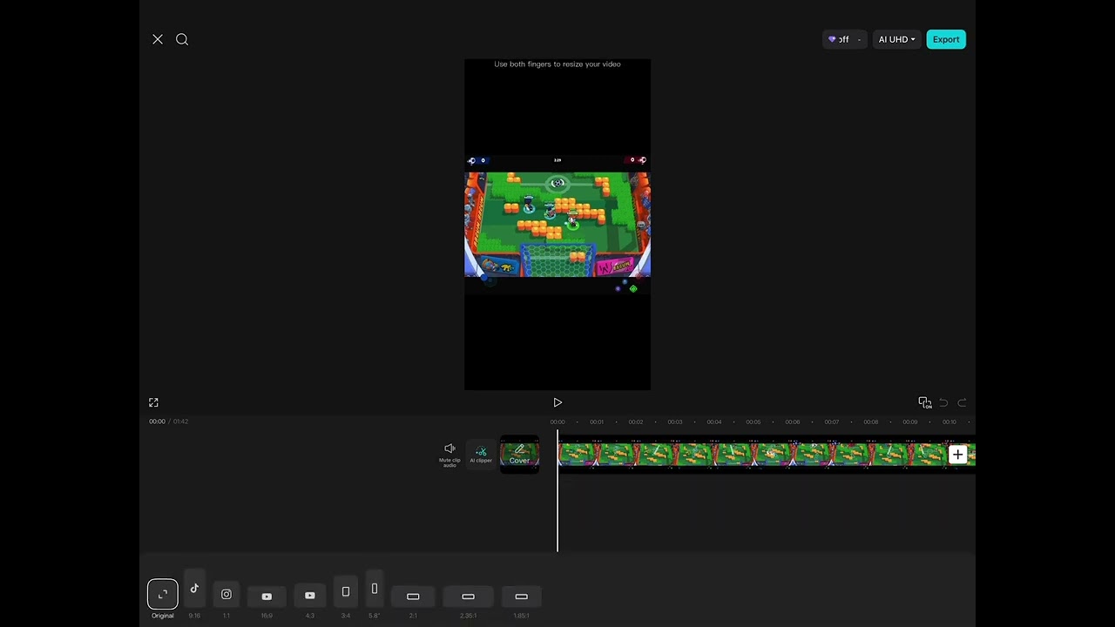Select the video clip on the timeline
Screen dimensions: 1115x627
[767, 454]
